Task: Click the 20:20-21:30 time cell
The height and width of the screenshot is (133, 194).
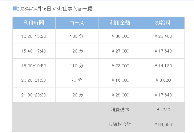Action: (34, 80)
